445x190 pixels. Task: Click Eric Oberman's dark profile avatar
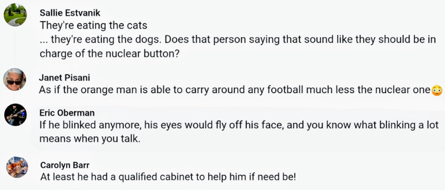pyautogui.click(x=15, y=115)
